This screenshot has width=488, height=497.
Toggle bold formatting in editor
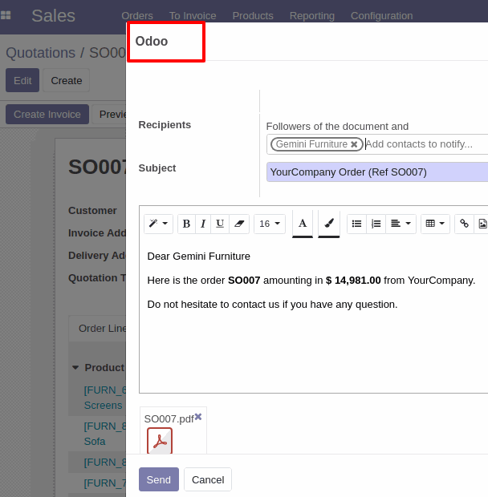coord(186,224)
